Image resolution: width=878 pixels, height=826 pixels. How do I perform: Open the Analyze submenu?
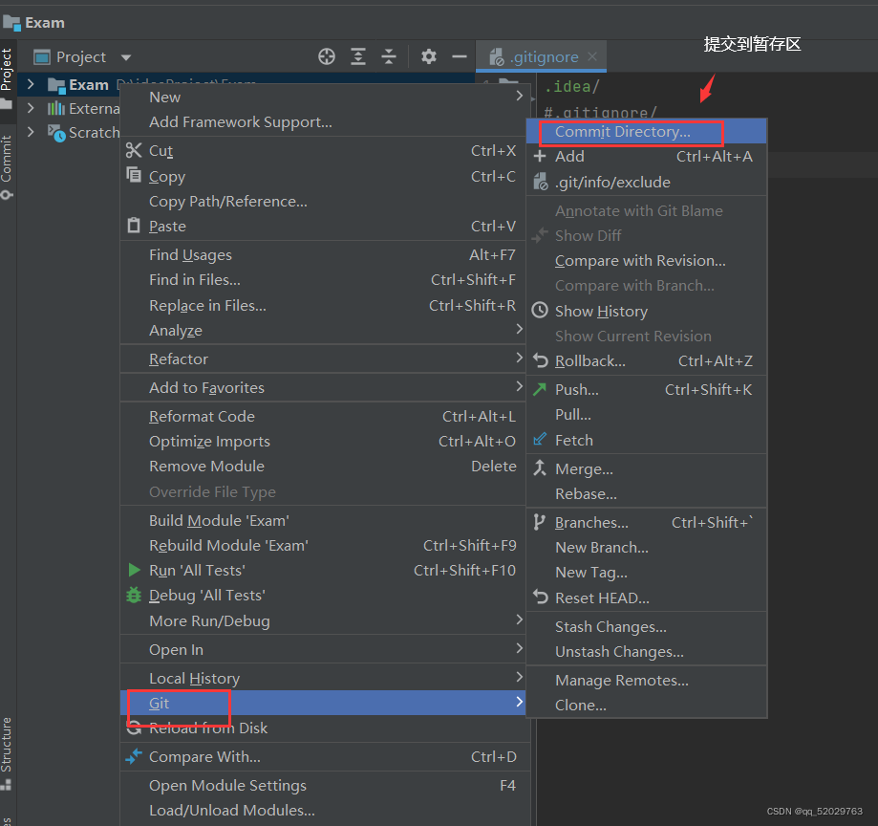324,330
